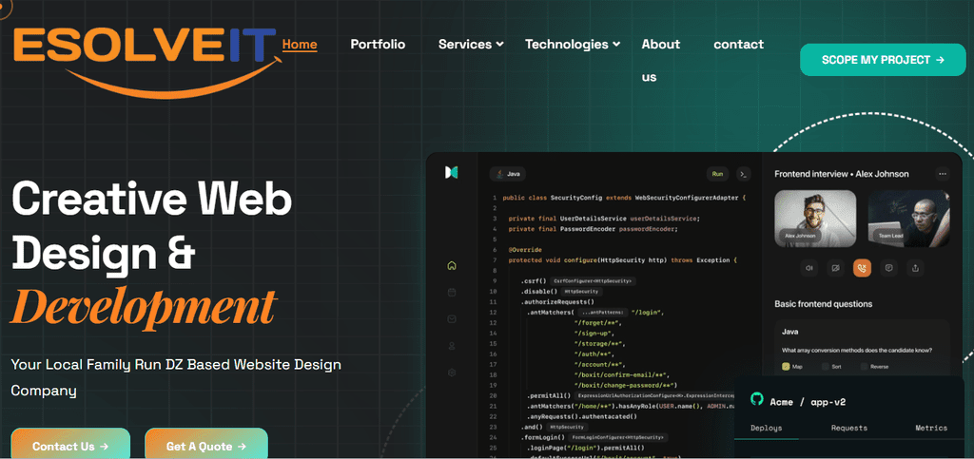Screen dimensions: 974x459
Task: Open the terminal prompt icon
Action: (744, 174)
